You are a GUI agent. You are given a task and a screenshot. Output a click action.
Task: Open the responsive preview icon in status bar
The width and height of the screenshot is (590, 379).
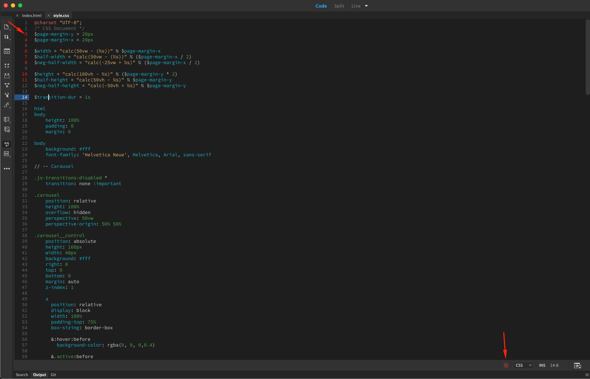(x=577, y=365)
